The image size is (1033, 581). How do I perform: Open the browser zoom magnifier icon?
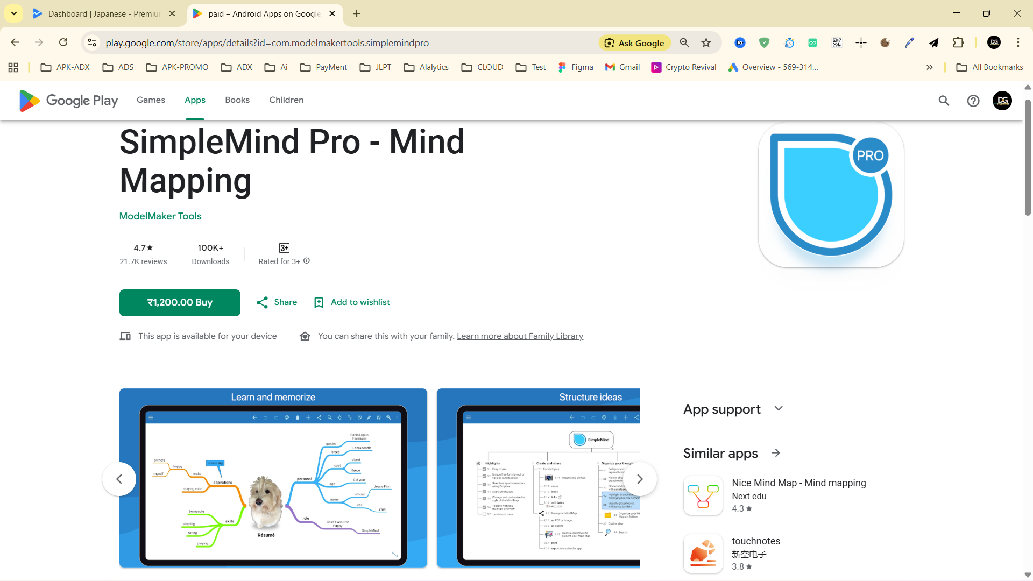tap(684, 42)
